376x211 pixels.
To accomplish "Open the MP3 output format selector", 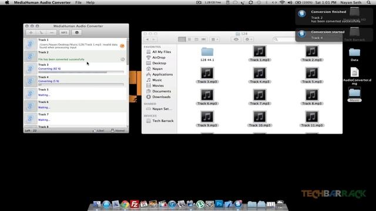I will [64, 33].
